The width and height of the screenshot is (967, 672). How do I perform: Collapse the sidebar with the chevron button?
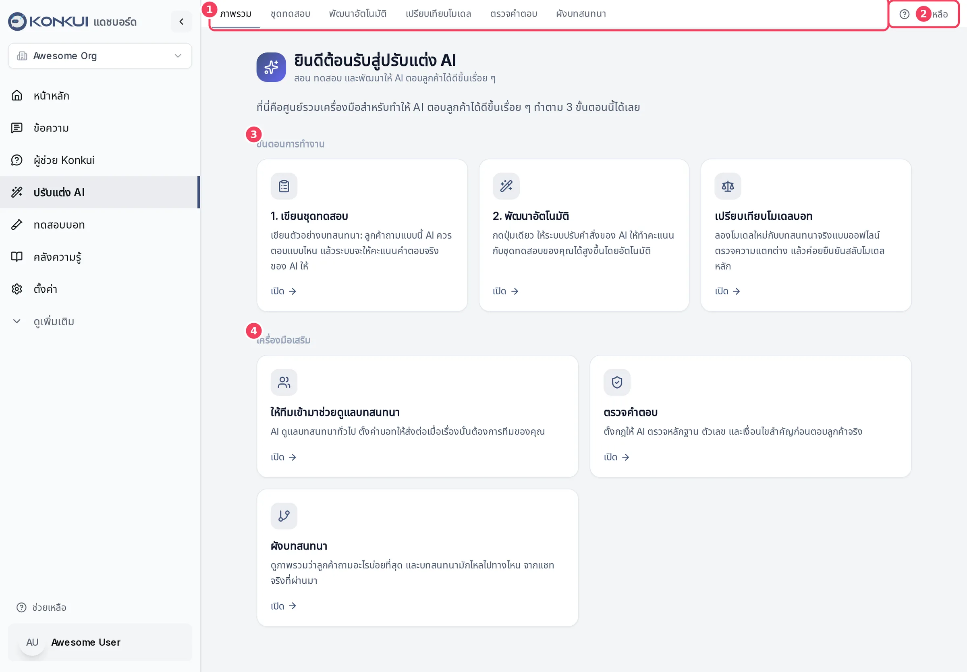(181, 21)
